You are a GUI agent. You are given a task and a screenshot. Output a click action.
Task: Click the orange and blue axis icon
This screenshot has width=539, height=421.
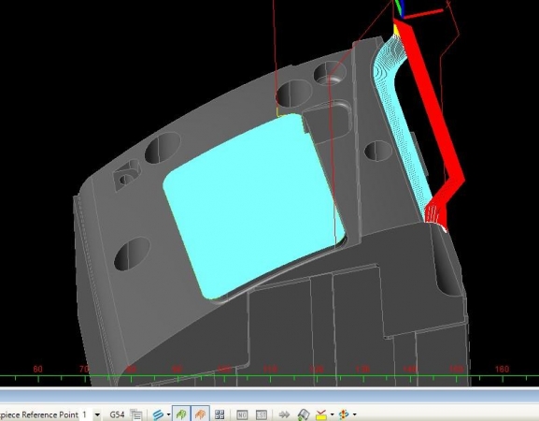pos(344,414)
